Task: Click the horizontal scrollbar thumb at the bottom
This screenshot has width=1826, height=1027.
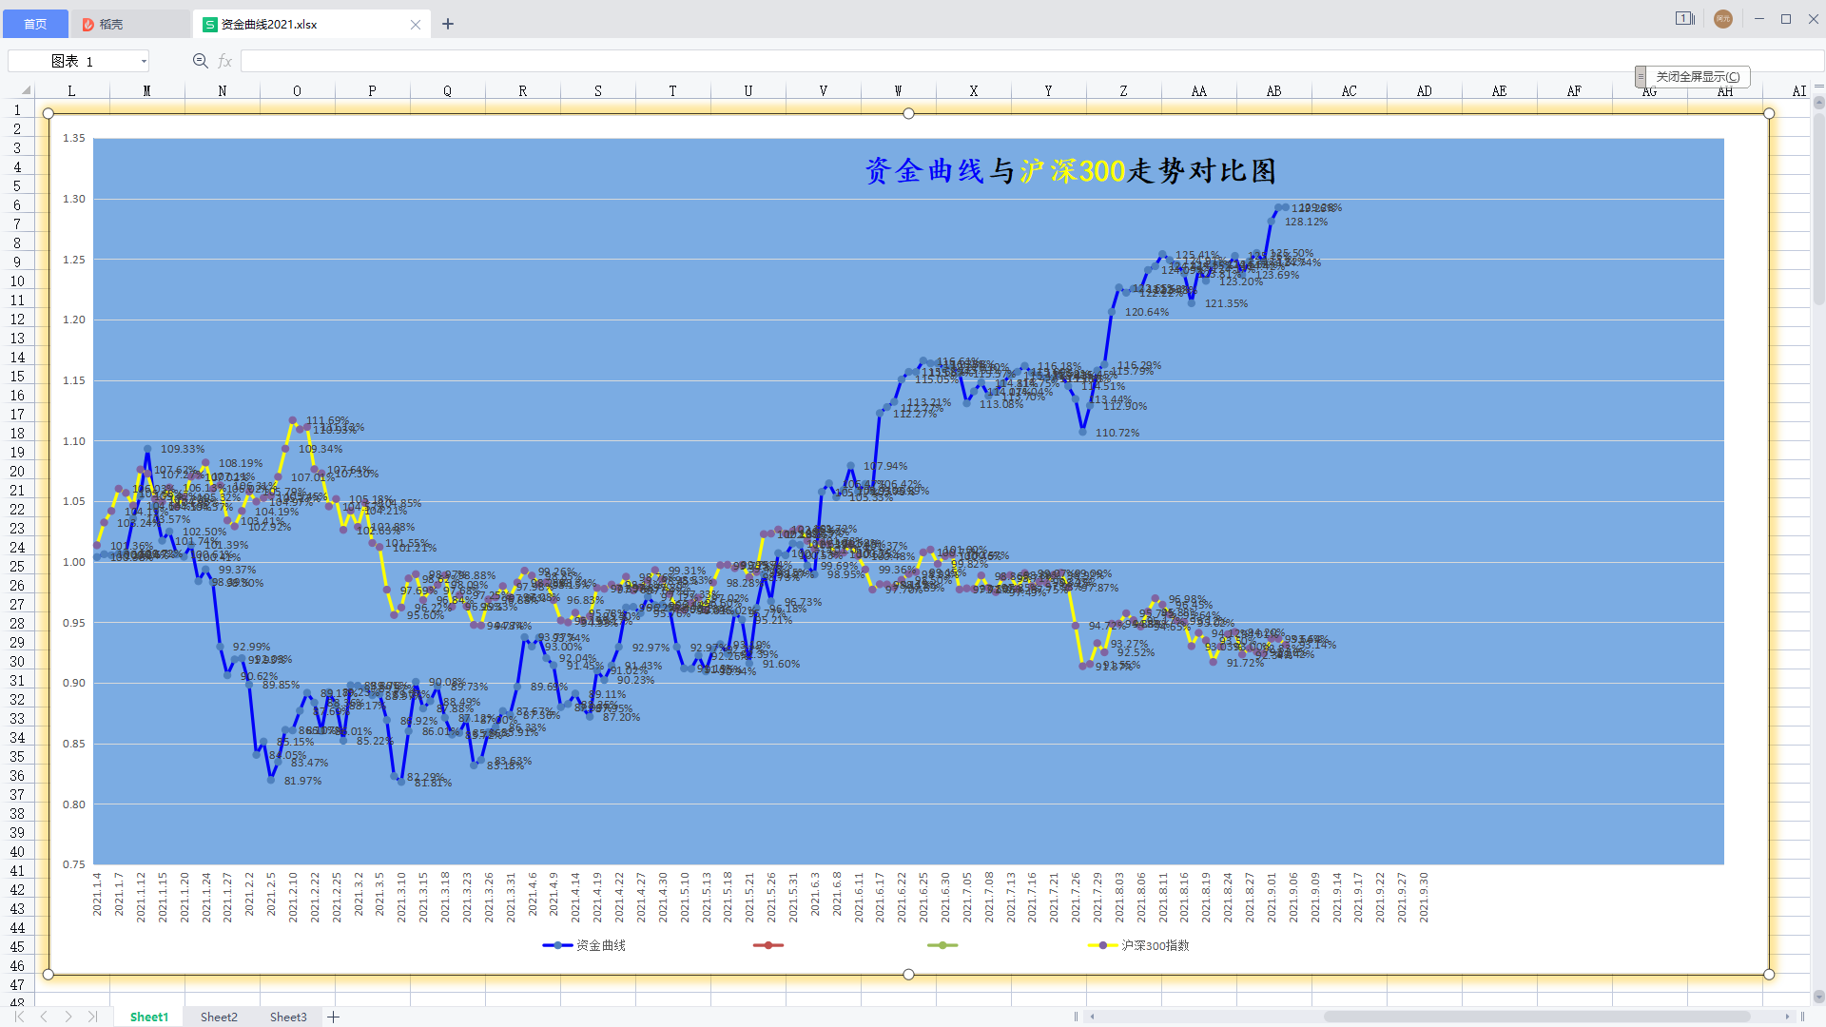Action: [1536, 1017]
